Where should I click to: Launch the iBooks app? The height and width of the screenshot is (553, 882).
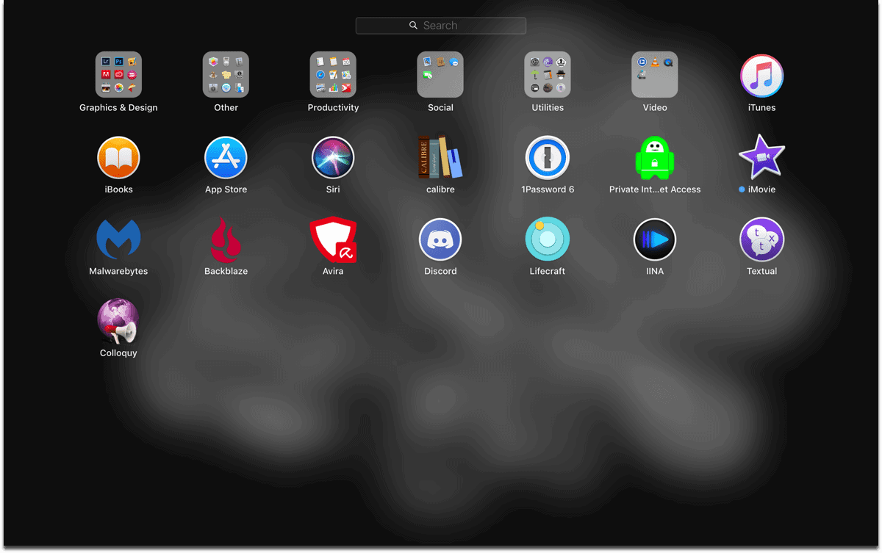pyautogui.click(x=118, y=158)
